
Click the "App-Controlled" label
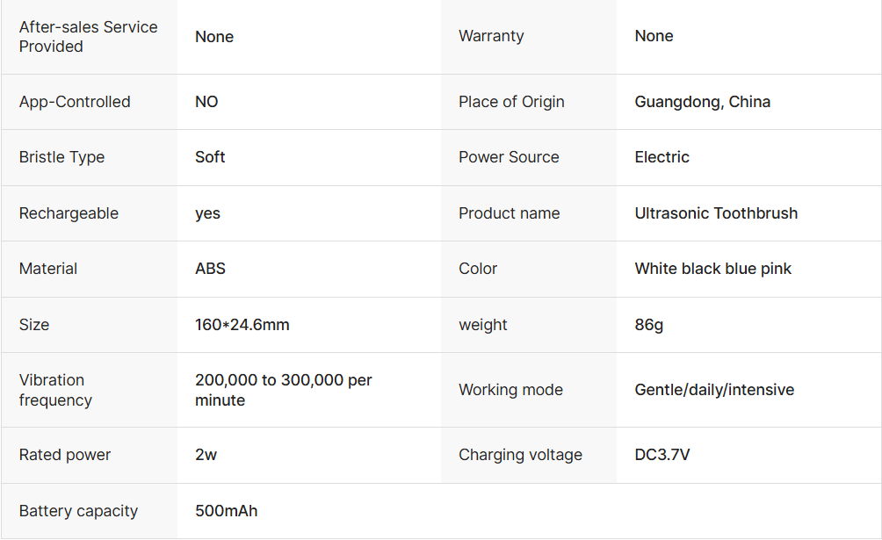pyautogui.click(x=75, y=102)
